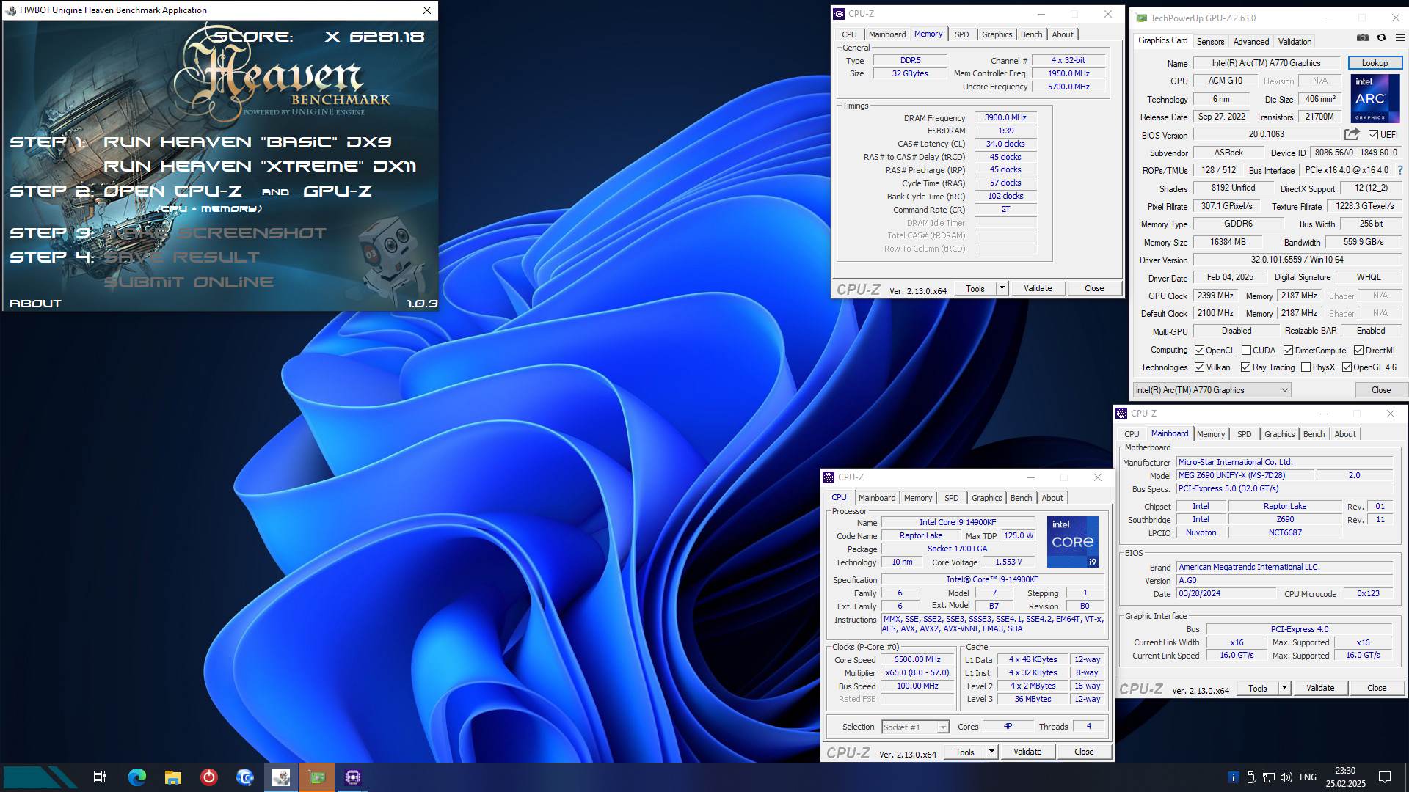Open SPD tab in CPU-Z Memory window
Viewport: 1409px width, 792px height.
coord(961,34)
